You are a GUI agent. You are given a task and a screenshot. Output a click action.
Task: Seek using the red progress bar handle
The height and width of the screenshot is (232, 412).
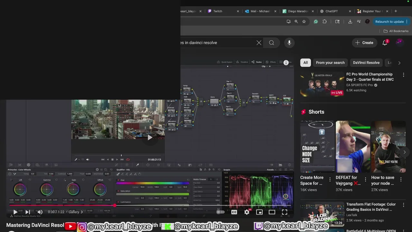click(x=115, y=205)
